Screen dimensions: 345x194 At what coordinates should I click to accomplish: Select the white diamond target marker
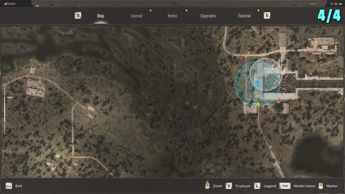click(x=265, y=74)
